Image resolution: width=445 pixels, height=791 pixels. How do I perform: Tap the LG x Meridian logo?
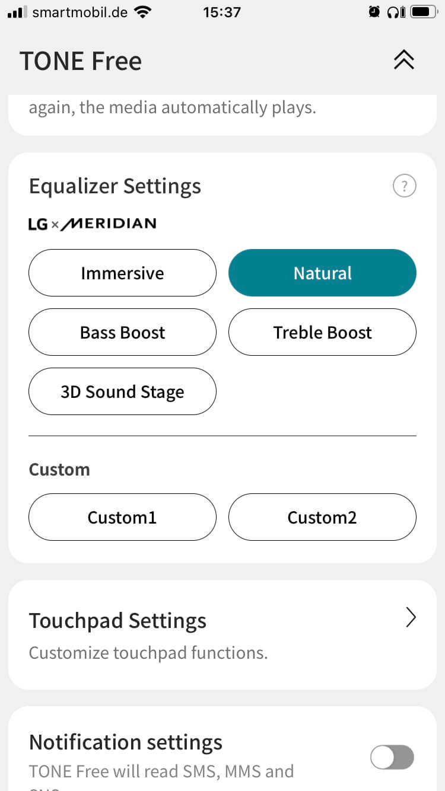(93, 224)
